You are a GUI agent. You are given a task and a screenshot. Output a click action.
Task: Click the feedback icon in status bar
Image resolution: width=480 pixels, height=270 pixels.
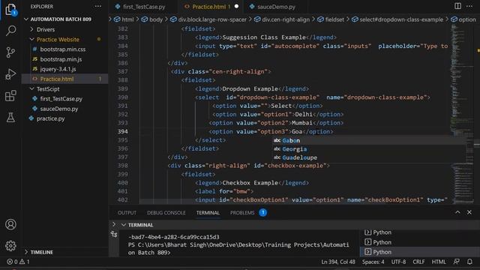pyautogui.click(x=457, y=262)
